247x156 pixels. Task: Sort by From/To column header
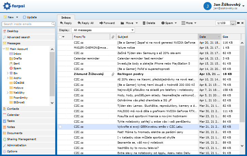91,37
